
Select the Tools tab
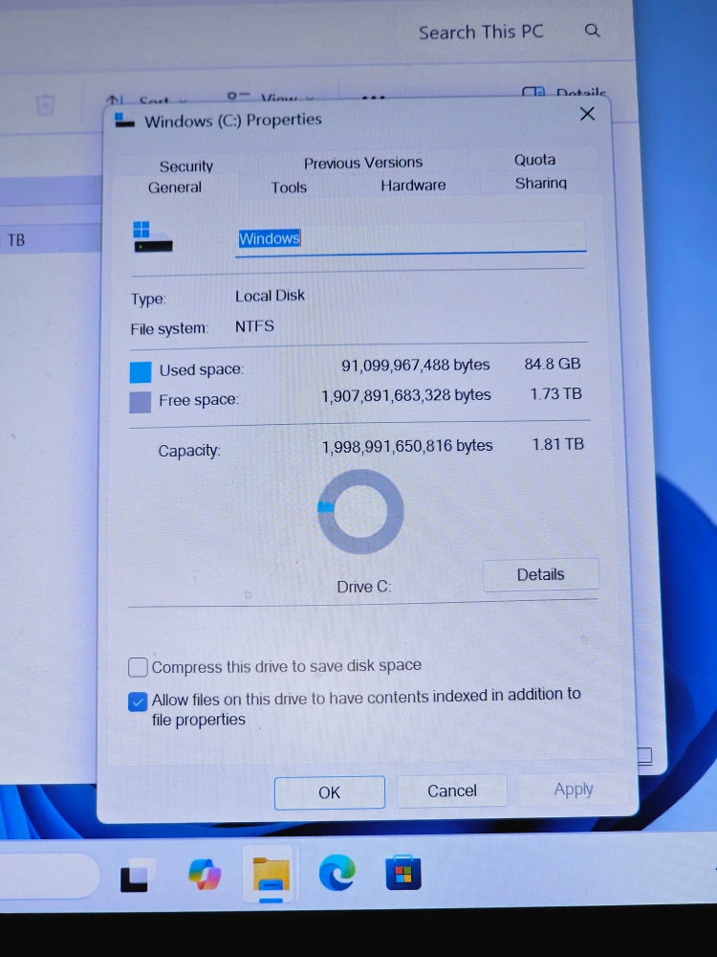(289, 188)
